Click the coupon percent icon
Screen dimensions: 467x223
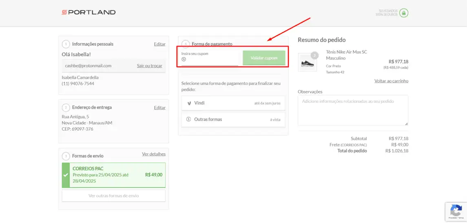[184, 59]
